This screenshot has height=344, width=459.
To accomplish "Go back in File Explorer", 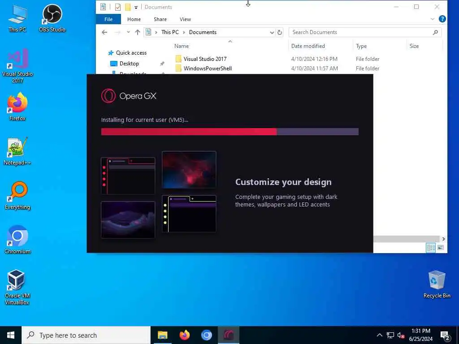I will pyautogui.click(x=104, y=32).
